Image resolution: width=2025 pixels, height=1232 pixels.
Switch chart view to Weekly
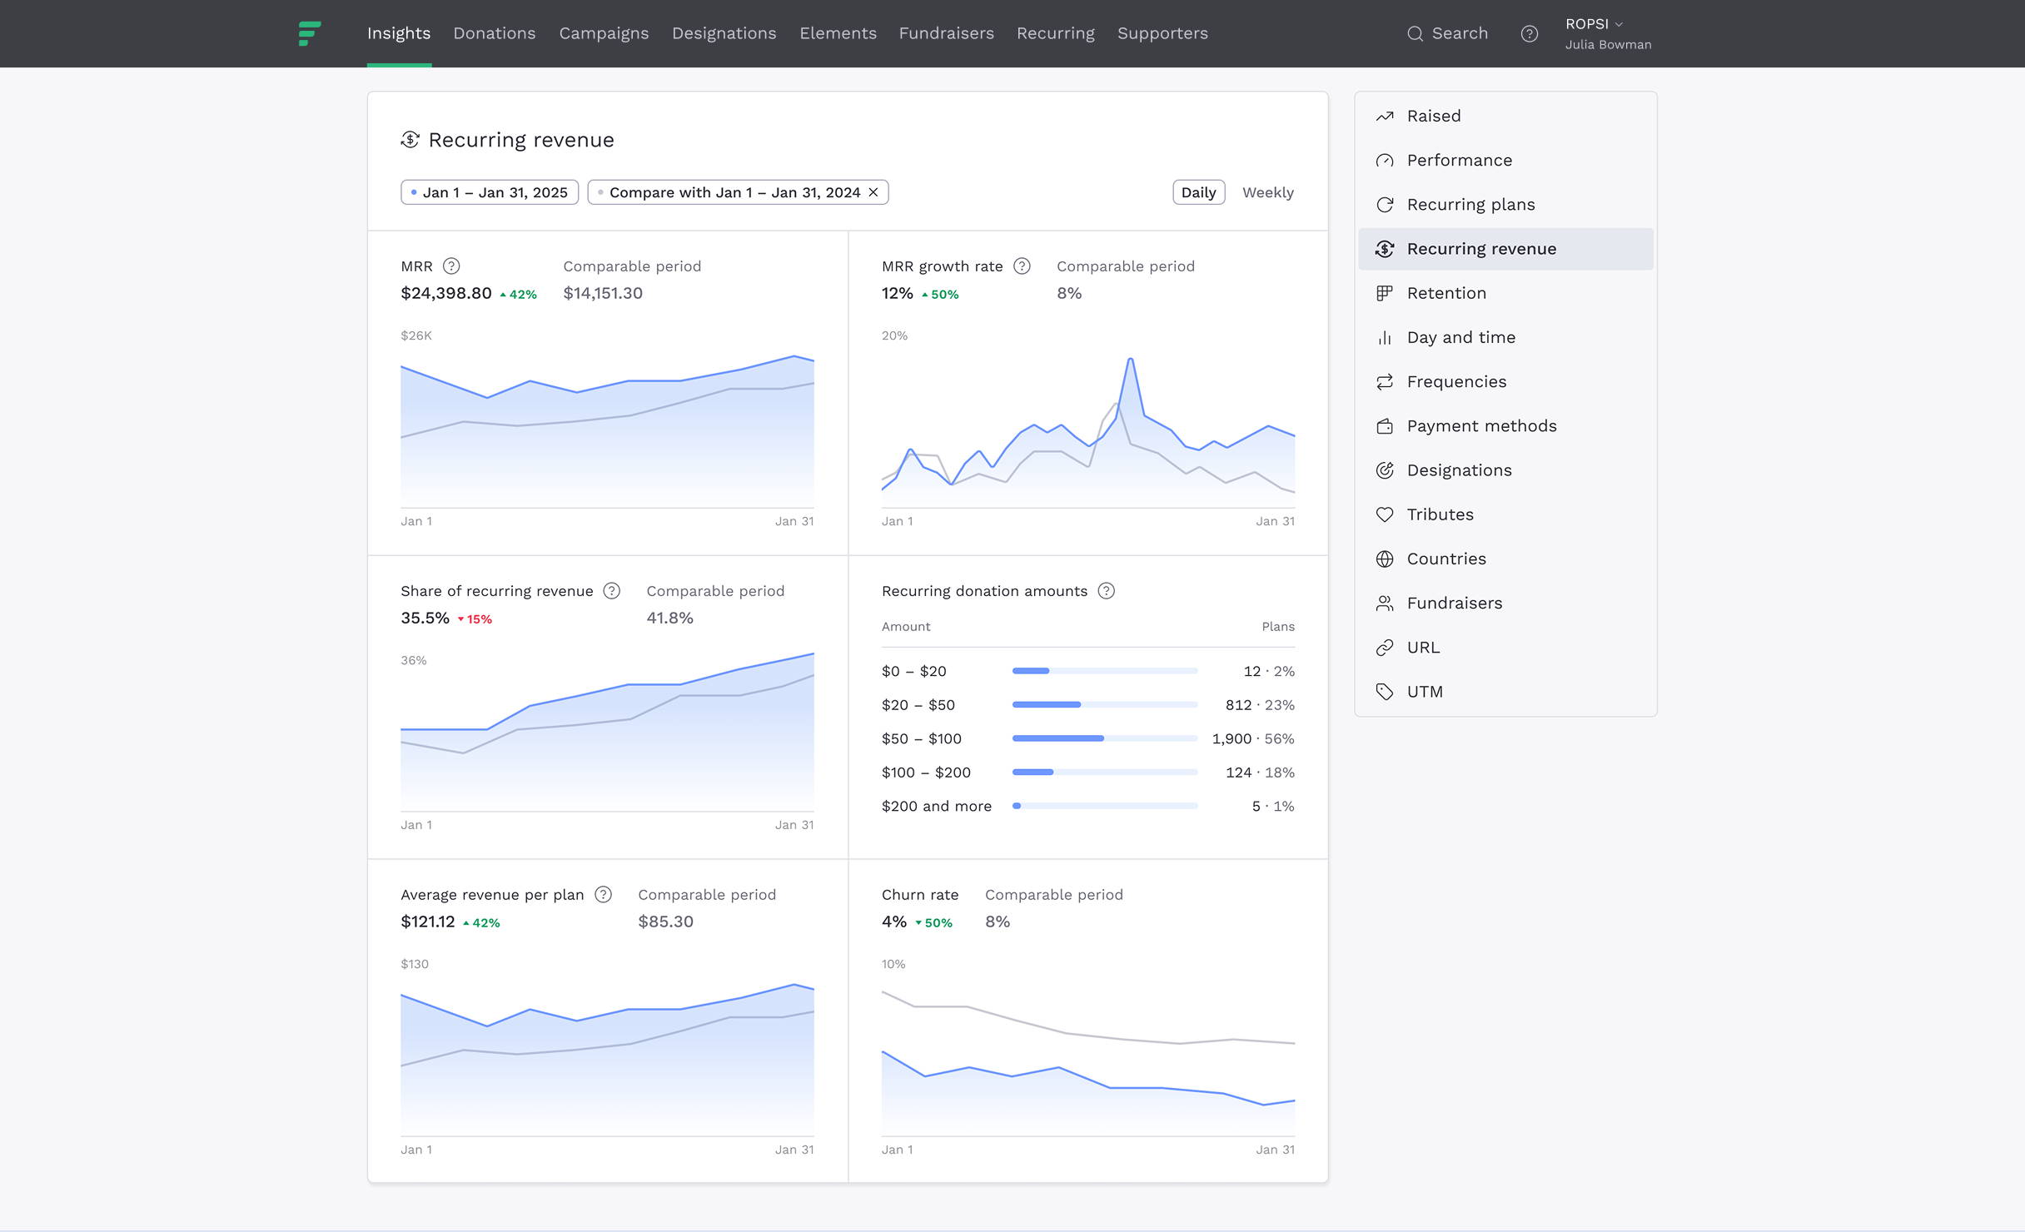pos(1267,192)
